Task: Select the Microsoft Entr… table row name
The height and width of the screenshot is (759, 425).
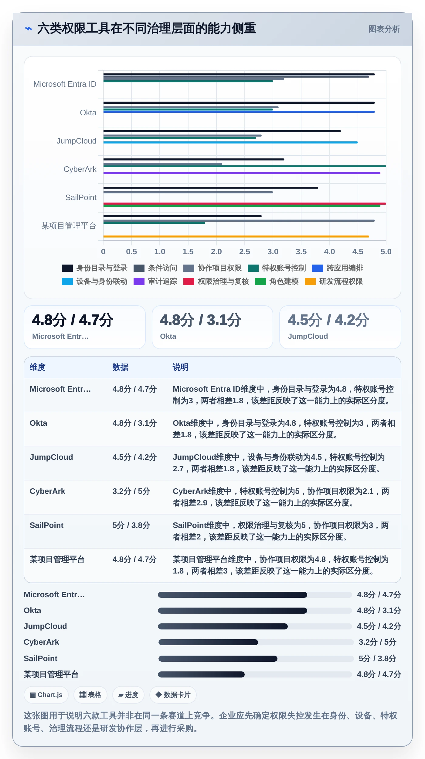Action: click(60, 389)
